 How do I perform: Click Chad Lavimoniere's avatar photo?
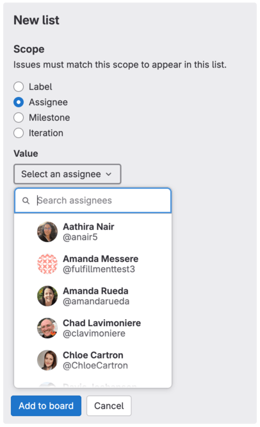pos(47,328)
